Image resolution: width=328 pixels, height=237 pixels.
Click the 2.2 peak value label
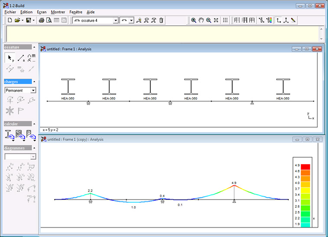[90, 191]
